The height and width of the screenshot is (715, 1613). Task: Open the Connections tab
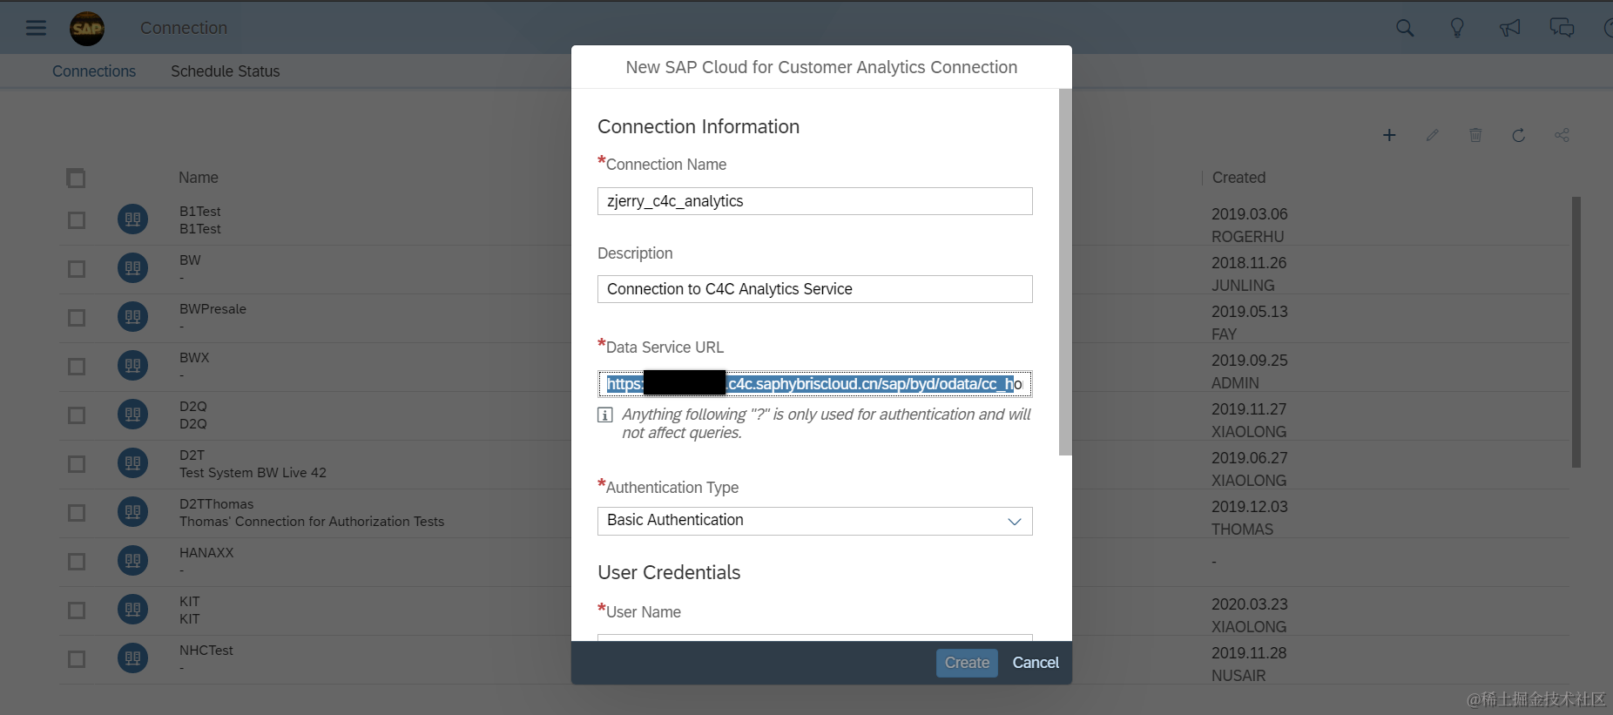pyautogui.click(x=94, y=71)
